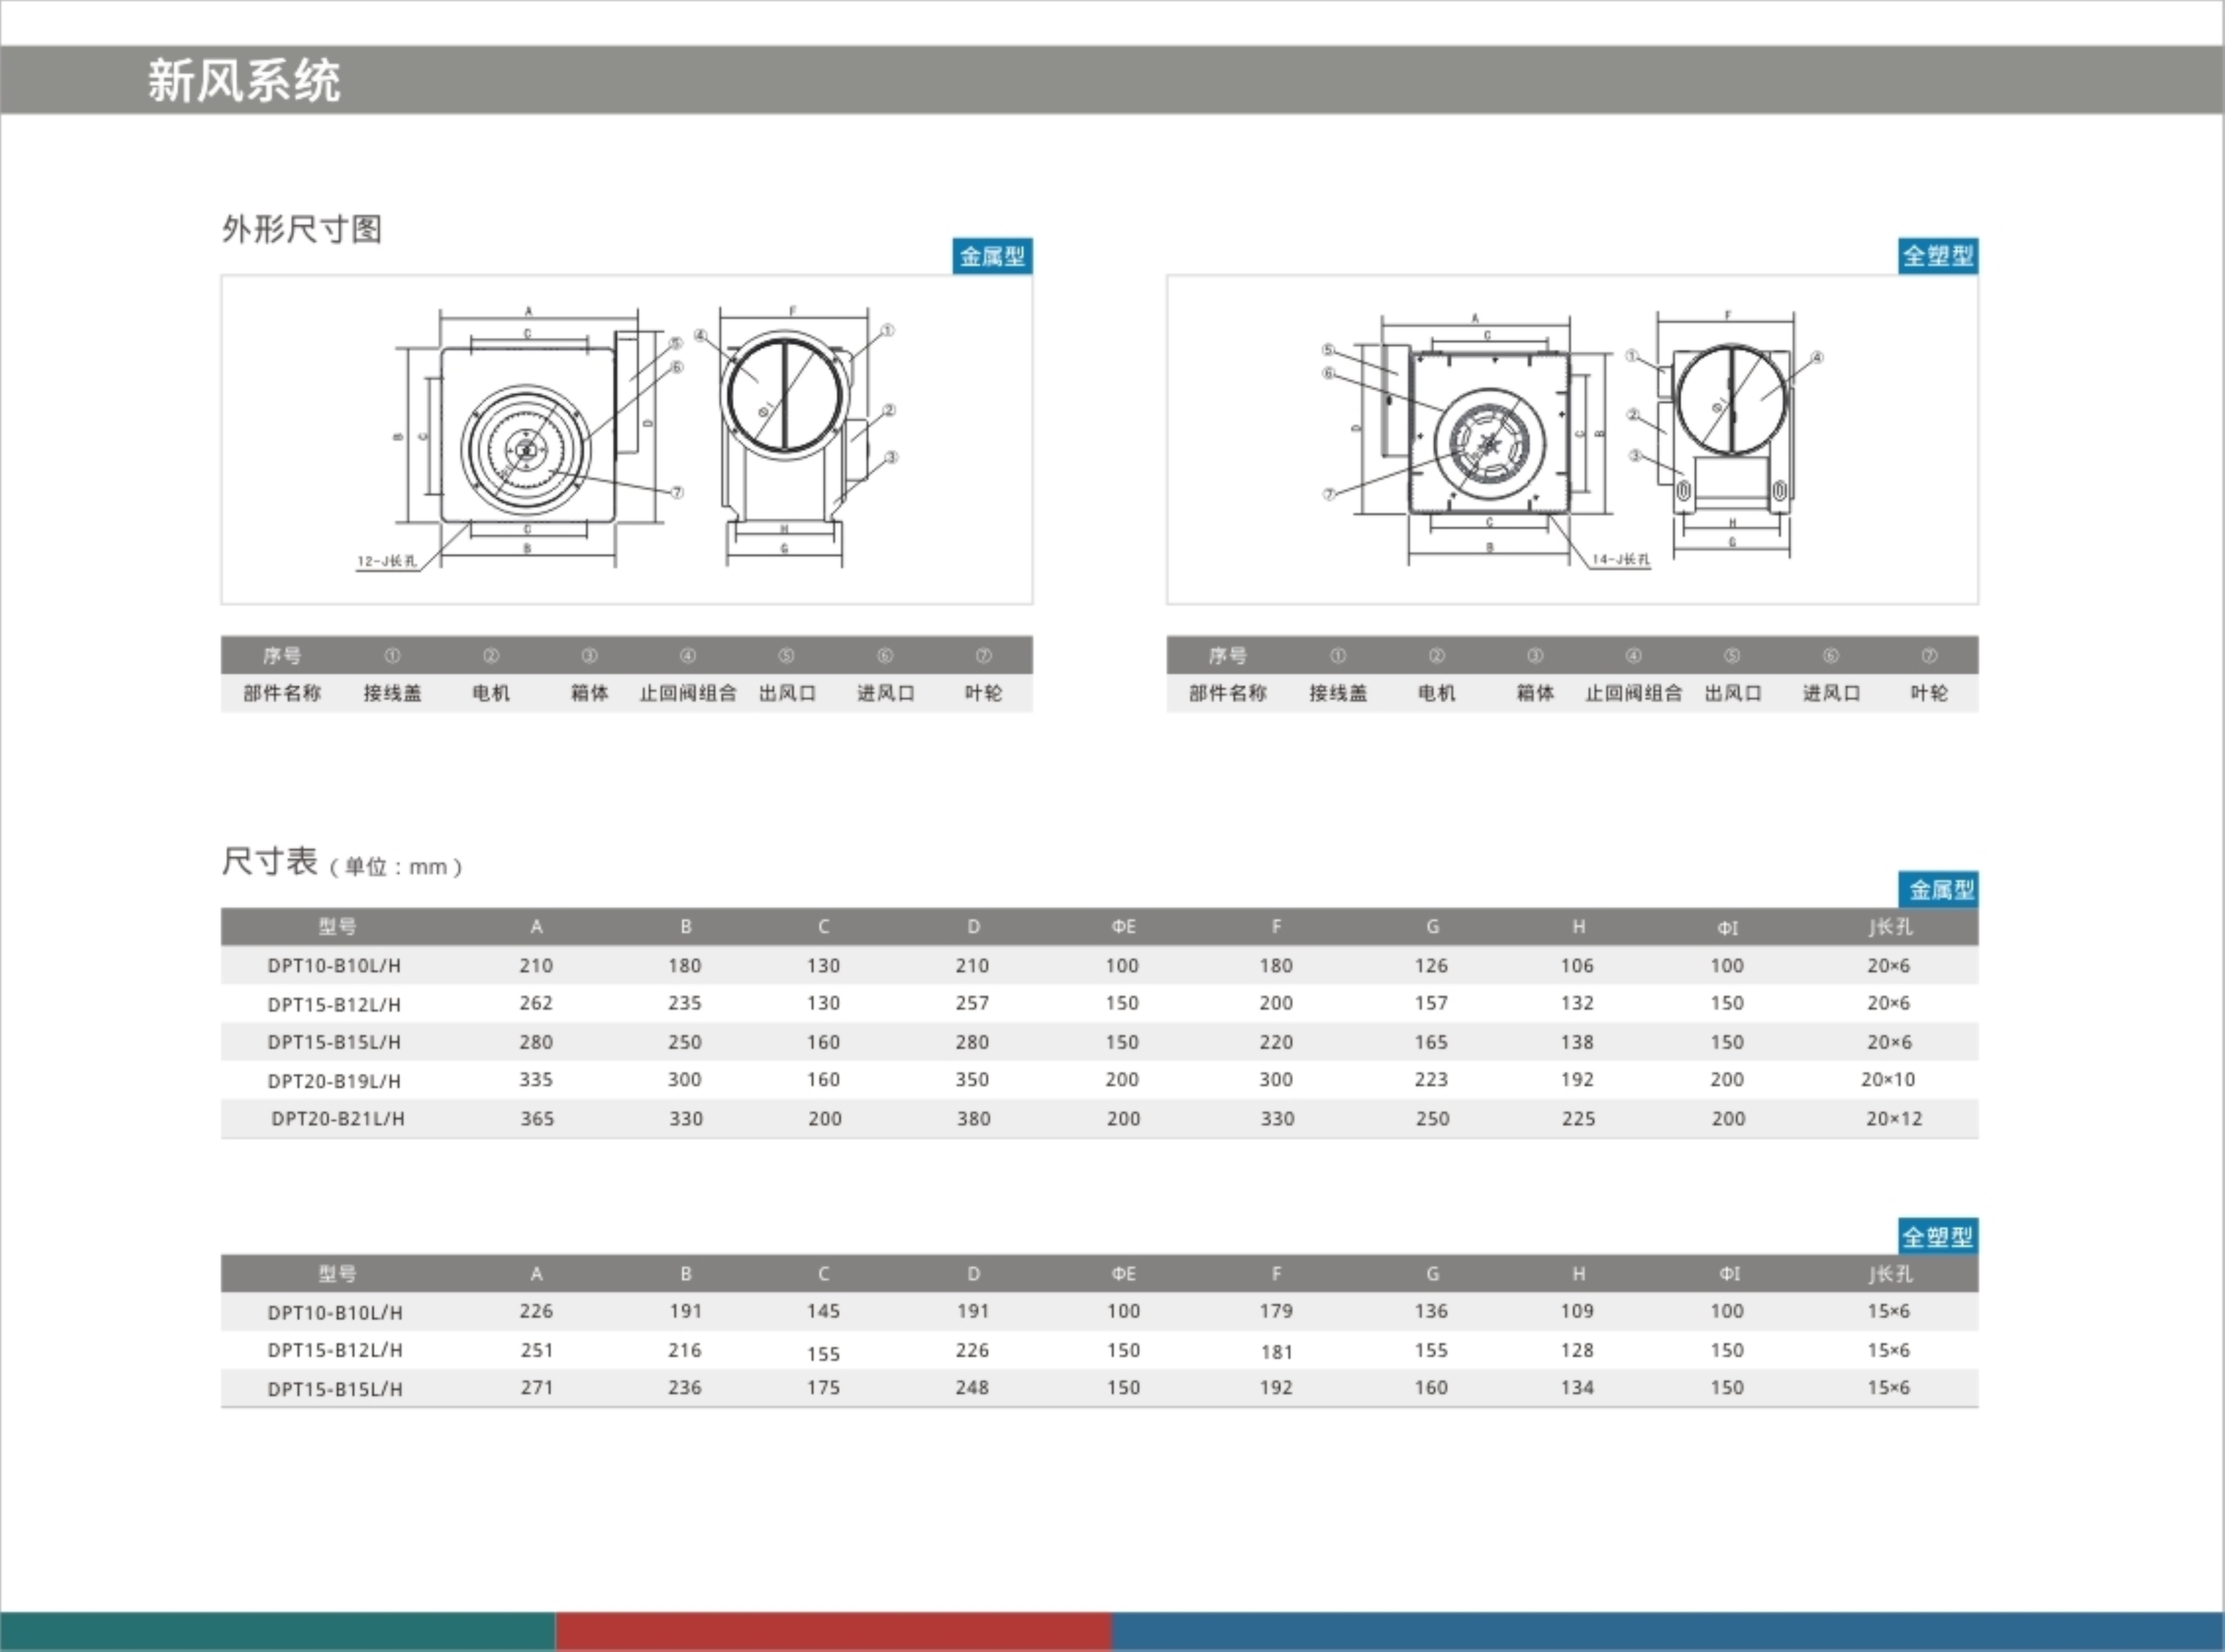This screenshot has height=1652, width=2225.
Task: Click the all-plastic dimension drawing
Action: [1571, 439]
